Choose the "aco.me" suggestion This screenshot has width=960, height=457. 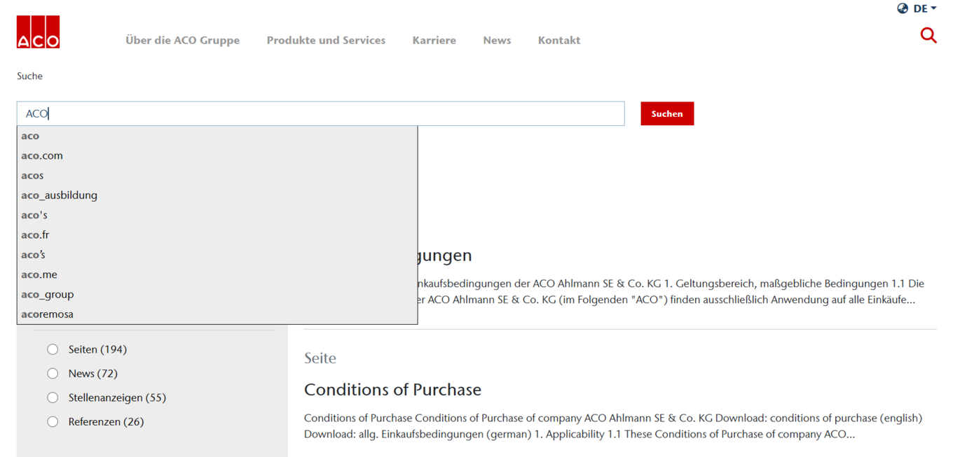pyautogui.click(x=217, y=274)
